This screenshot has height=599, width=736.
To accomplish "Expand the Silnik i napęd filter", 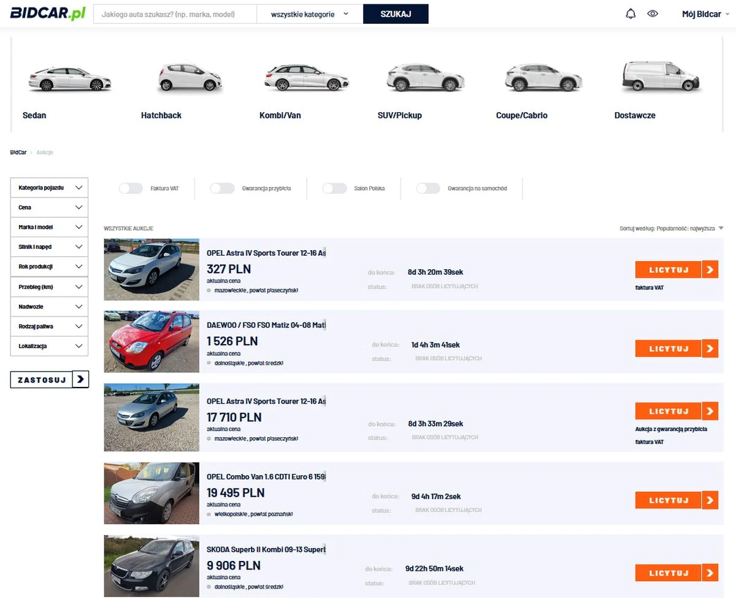I will point(49,246).
